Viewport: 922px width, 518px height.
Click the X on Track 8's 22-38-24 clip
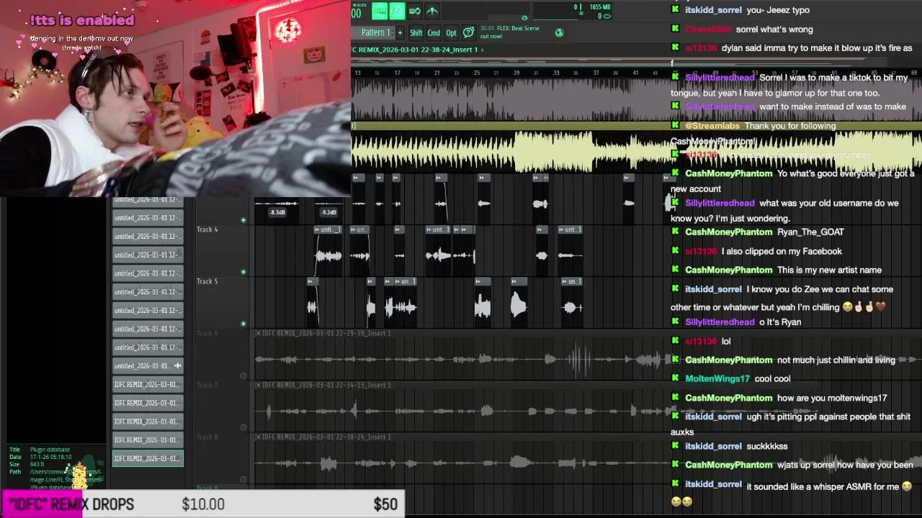[x=258, y=437]
